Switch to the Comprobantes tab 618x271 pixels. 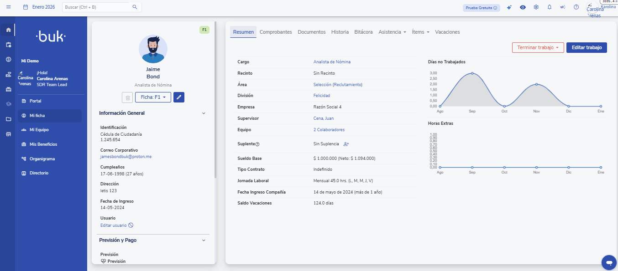tap(276, 32)
